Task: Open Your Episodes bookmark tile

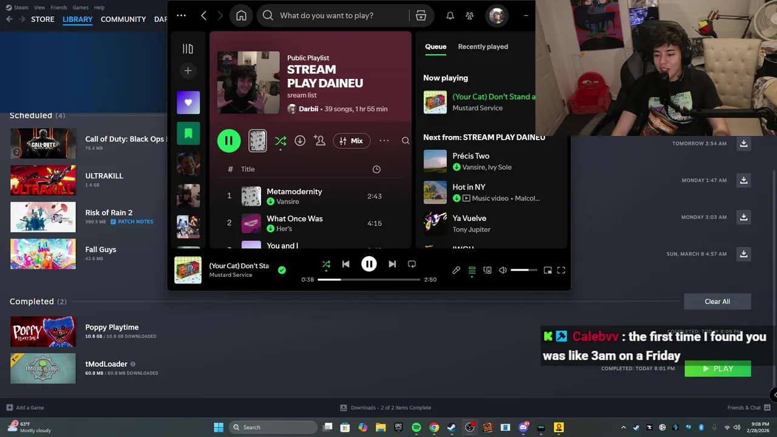Action: (x=188, y=133)
